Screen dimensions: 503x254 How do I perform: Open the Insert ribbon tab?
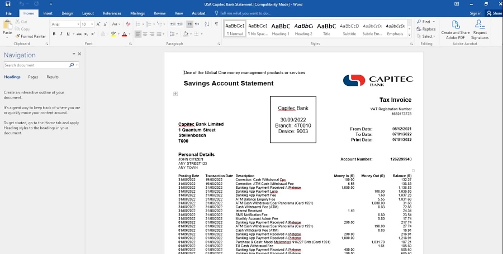click(x=48, y=13)
